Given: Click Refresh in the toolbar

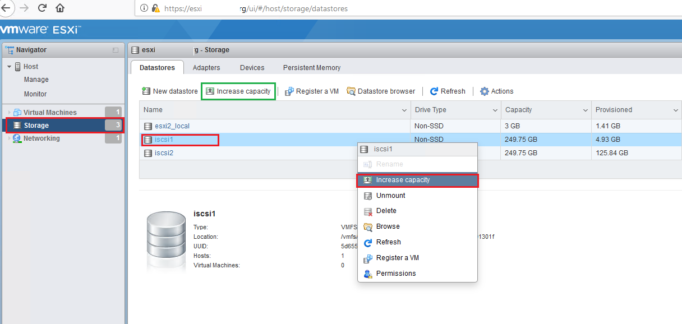Looking at the screenshot, I should [x=448, y=91].
